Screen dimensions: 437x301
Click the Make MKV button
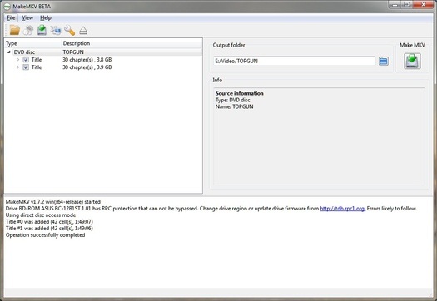pos(412,61)
